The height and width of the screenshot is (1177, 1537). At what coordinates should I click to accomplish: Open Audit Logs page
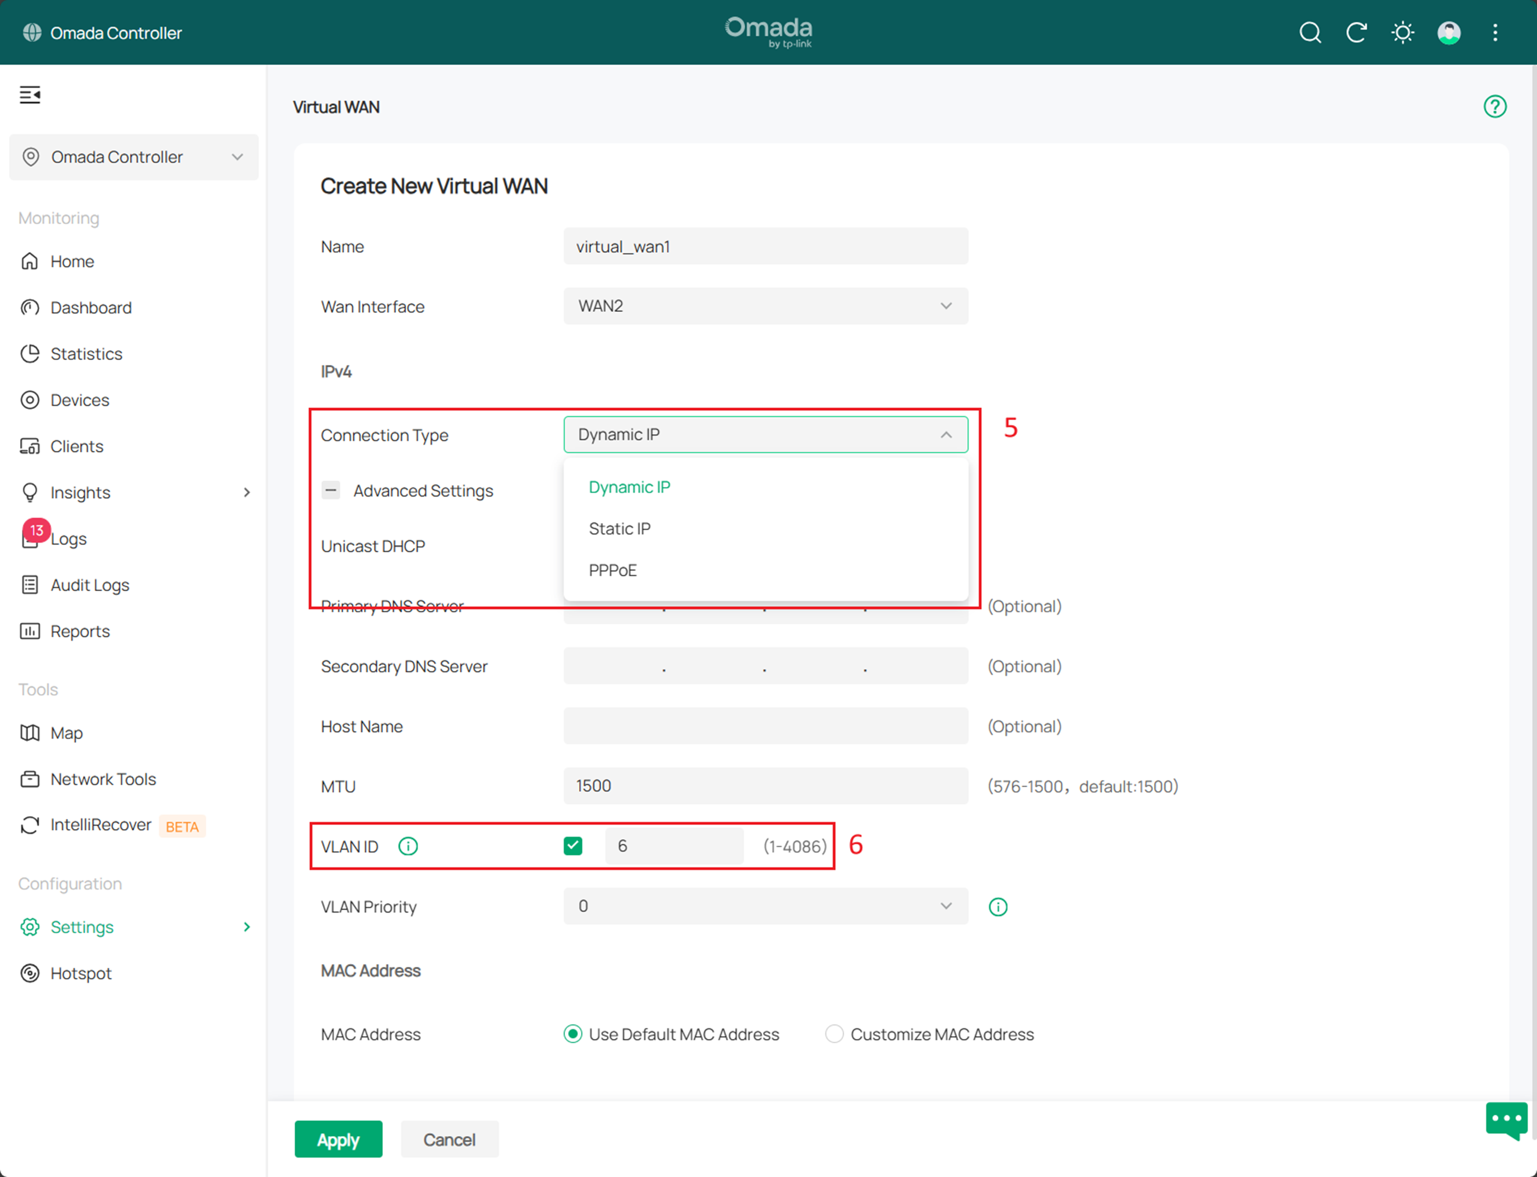(90, 585)
